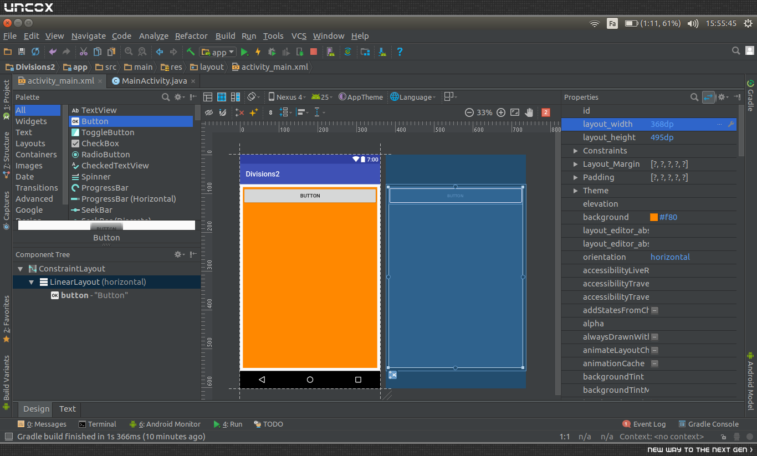Toggle animationCache property checkbox
This screenshot has height=456, width=757.
click(x=654, y=363)
